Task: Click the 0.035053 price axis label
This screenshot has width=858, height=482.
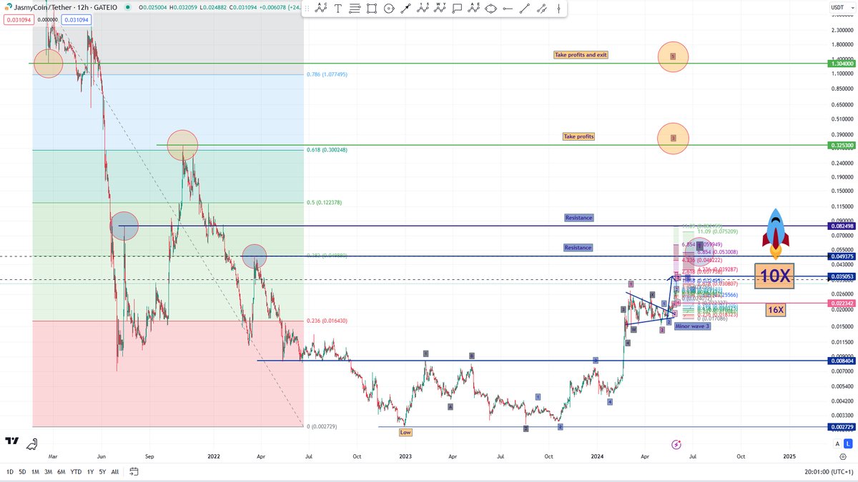Action: pyautogui.click(x=842, y=276)
